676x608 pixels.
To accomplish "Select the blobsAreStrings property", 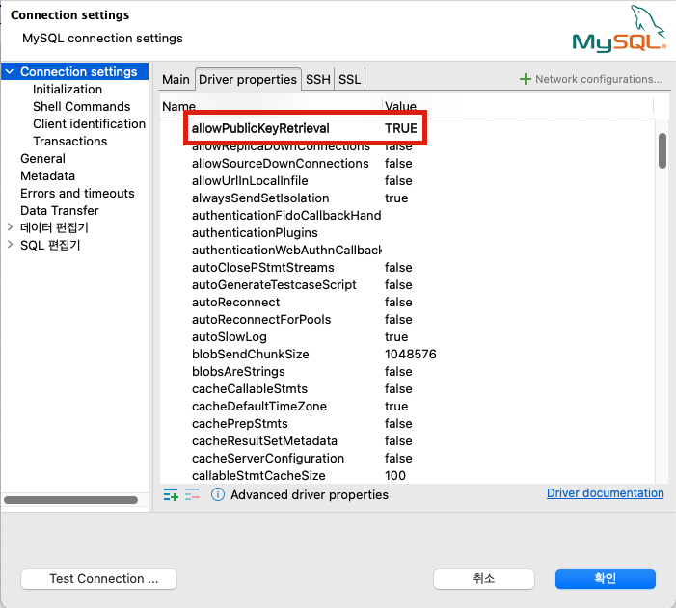I will pos(238,371).
